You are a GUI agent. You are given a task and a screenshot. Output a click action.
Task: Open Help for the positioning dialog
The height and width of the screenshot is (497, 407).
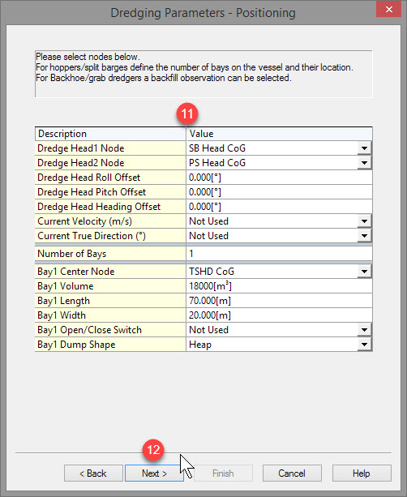[362, 473]
